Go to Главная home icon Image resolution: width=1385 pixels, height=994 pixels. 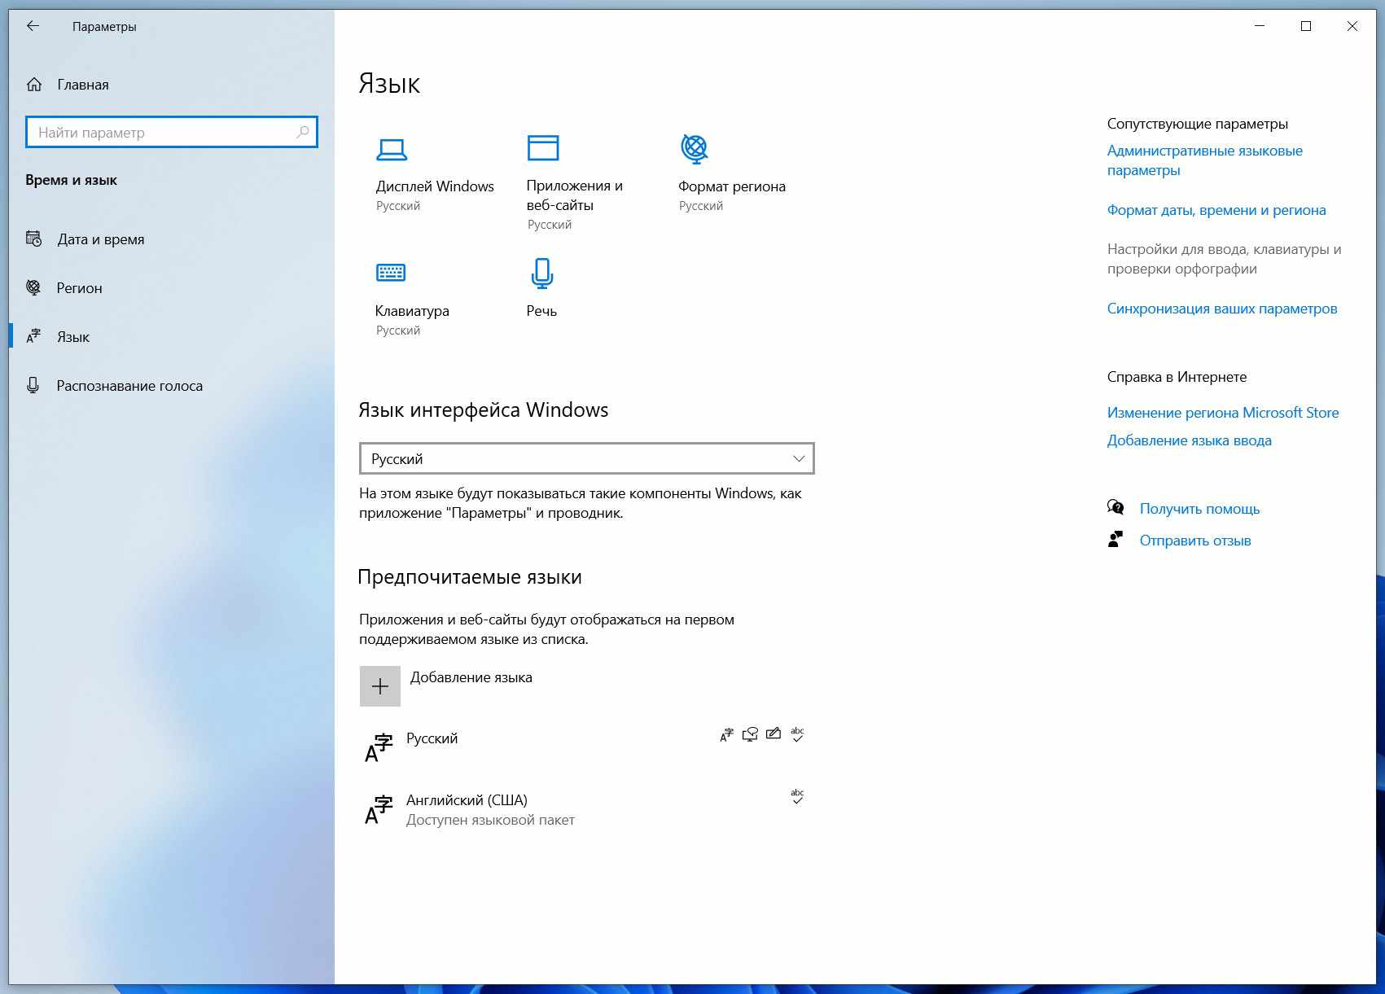tap(34, 85)
